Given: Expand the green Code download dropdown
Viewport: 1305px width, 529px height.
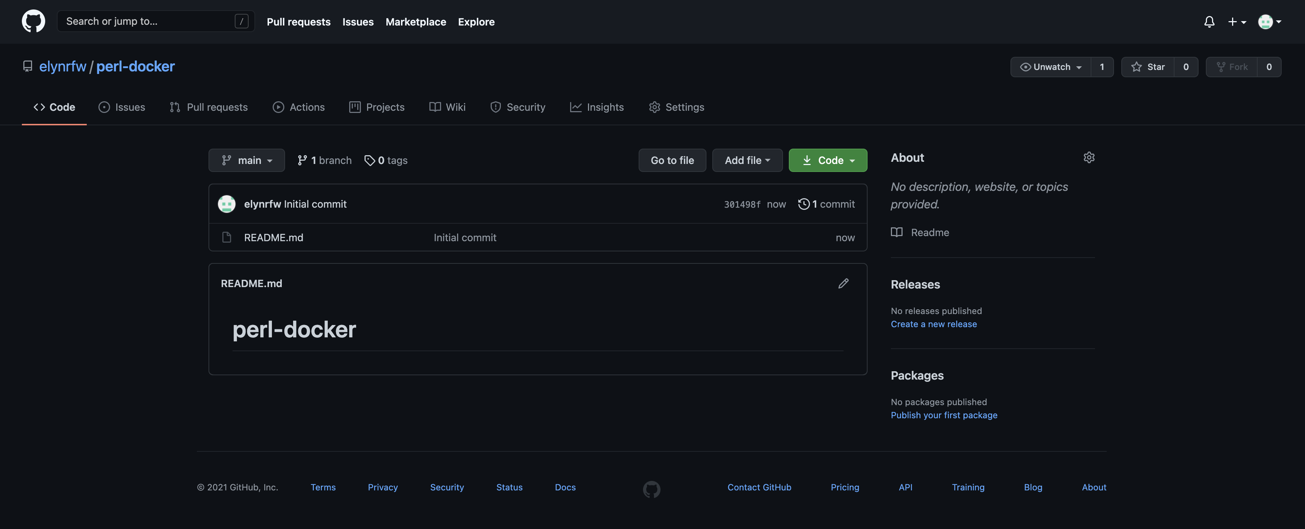Looking at the screenshot, I should click(x=828, y=160).
